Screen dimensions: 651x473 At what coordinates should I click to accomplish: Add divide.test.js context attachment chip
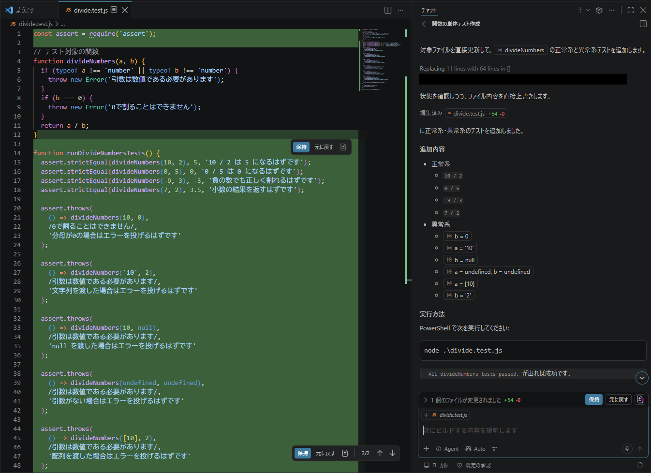tap(445, 415)
